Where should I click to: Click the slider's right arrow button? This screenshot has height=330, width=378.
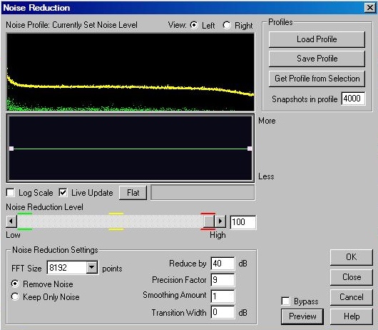pos(220,221)
